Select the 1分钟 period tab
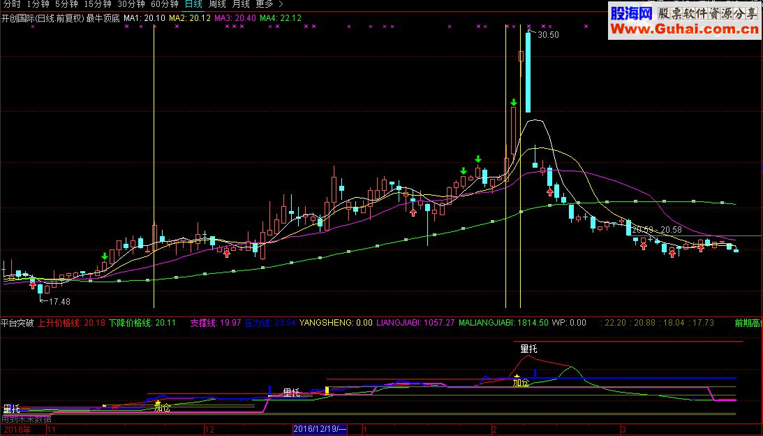Image resolution: width=763 pixels, height=436 pixels. [x=38, y=4]
